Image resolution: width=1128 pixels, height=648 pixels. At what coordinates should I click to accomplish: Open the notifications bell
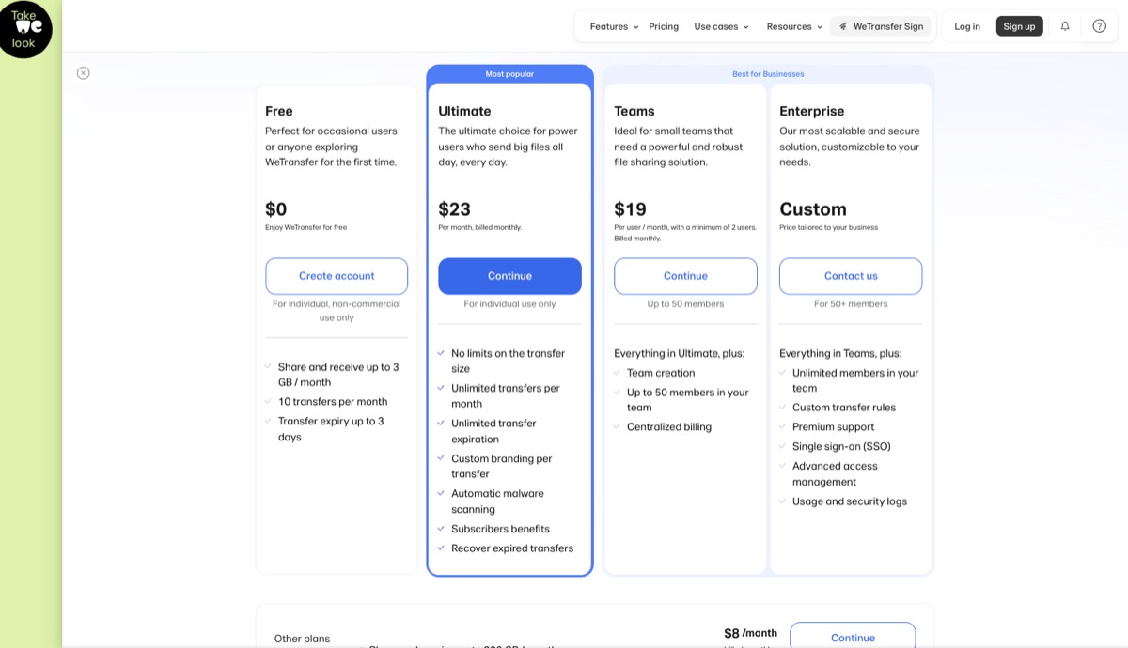click(x=1065, y=26)
